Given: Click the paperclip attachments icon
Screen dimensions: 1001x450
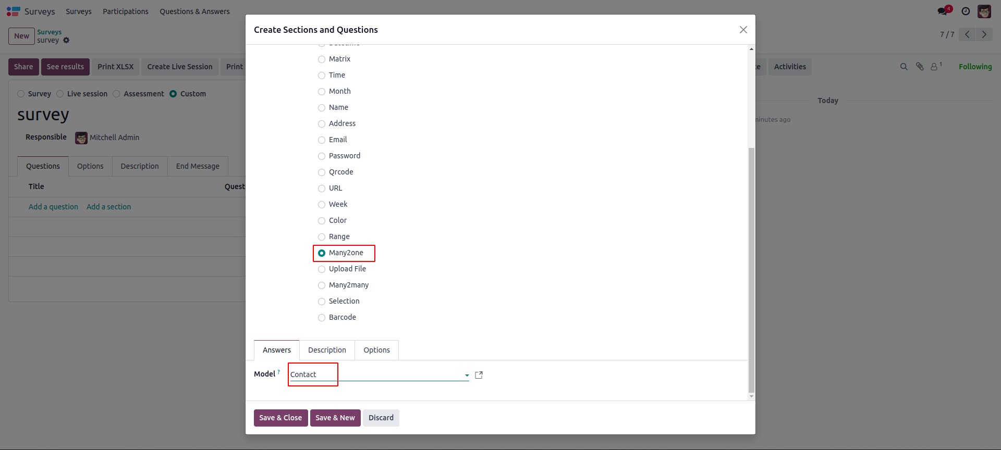Looking at the screenshot, I should click(x=920, y=67).
